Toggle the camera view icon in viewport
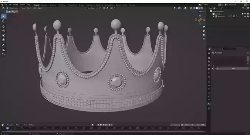Viewport: 250px width, 135px height. 204,35
